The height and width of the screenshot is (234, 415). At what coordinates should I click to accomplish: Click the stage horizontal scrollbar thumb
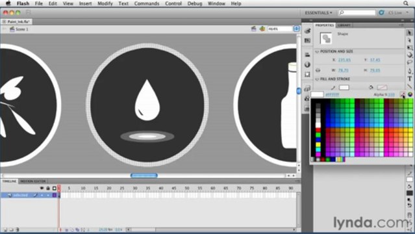coord(144,175)
